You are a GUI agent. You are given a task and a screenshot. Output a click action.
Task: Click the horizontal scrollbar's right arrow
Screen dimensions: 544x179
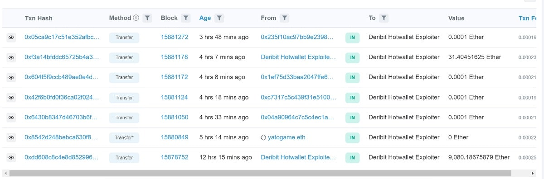(x=533, y=173)
